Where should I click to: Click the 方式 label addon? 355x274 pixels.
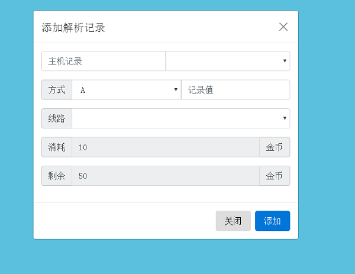click(x=57, y=90)
